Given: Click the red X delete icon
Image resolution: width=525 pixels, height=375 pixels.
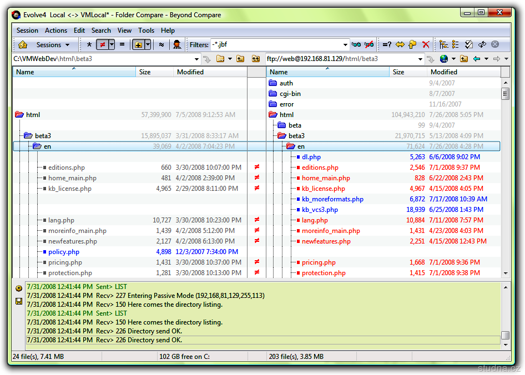Looking at the screenshot, I should (x=426, y=45).
